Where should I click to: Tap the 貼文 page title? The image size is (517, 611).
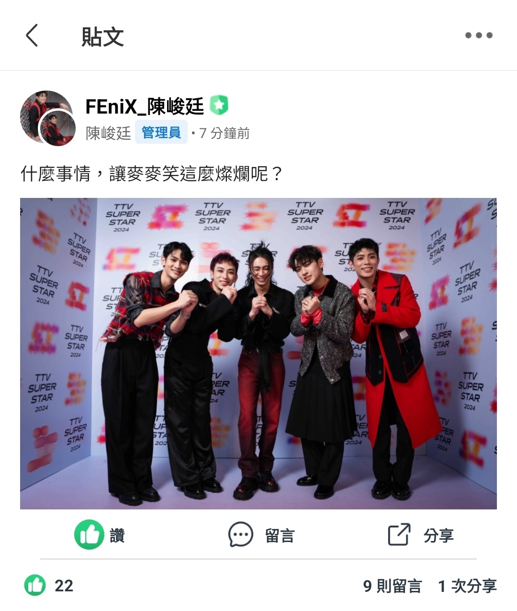coord(102,36)
